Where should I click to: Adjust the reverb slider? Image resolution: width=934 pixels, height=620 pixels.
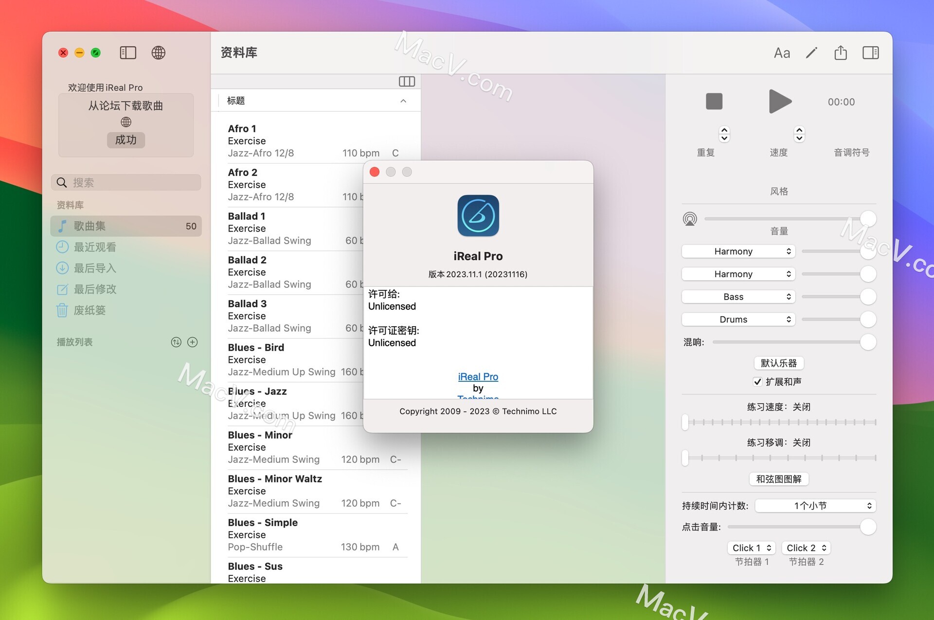pyautogui.click(x=794, y=342)
